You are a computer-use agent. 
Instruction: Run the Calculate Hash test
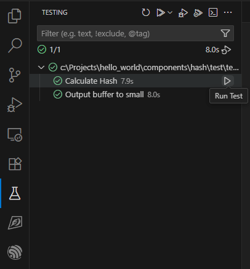(x=227, y=81)
